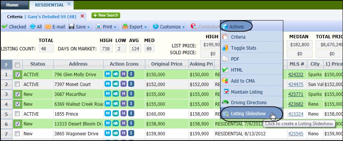Expand the Save dropdown arrow

point(88,27)
